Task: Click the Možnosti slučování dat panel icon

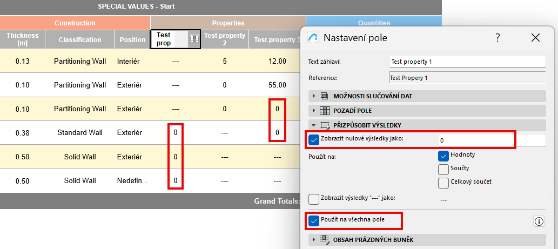Action: pos(324,96)
